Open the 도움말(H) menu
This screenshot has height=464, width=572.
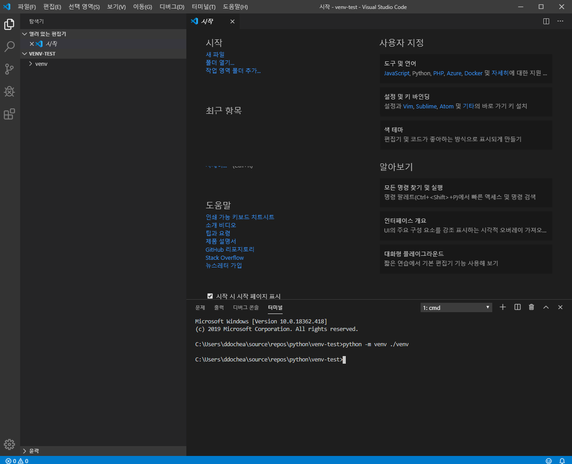235,7
